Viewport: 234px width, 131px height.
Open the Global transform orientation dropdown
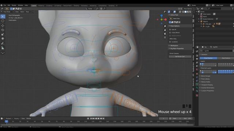click(90, 9)
